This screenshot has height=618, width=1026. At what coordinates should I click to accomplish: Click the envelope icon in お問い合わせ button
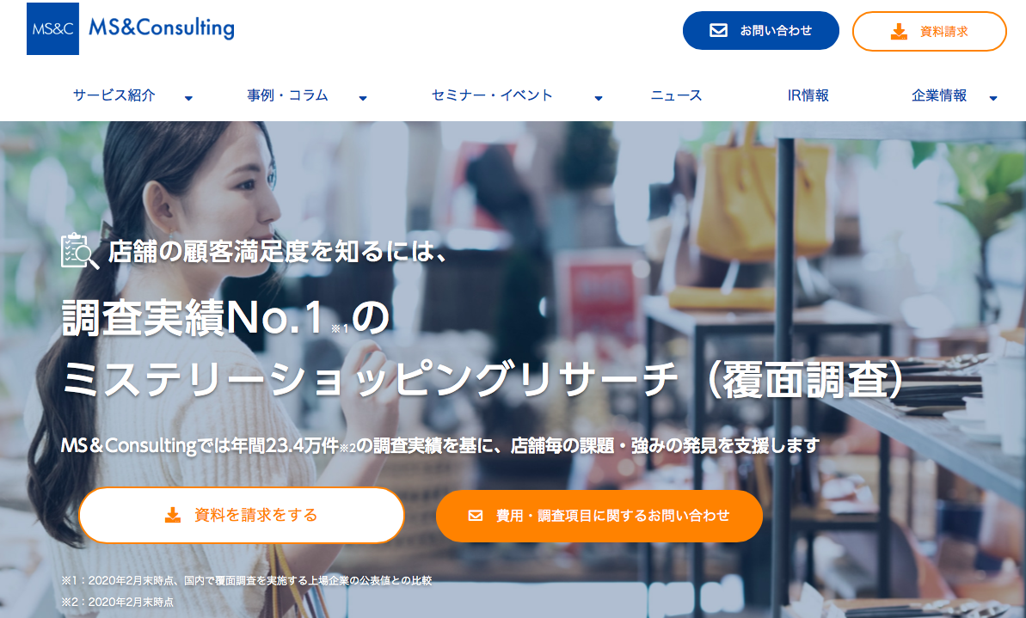tap(718, 30)
